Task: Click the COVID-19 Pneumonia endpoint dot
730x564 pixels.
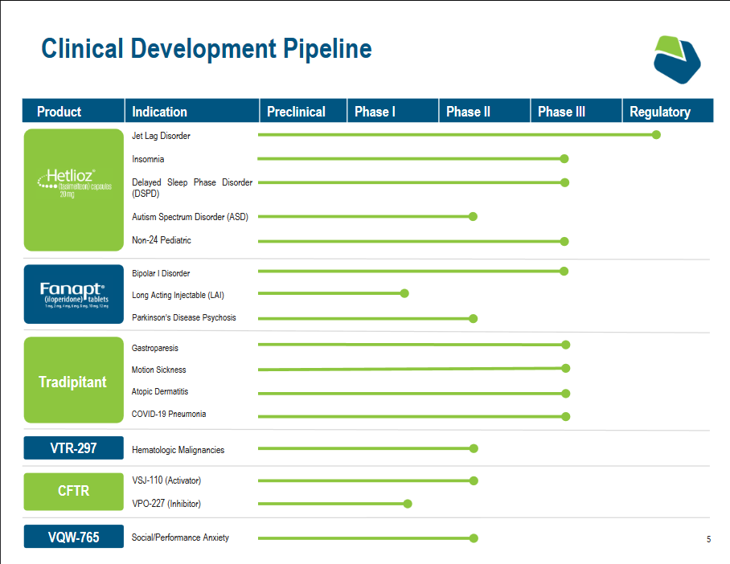Action: click(x=566, y=416)
